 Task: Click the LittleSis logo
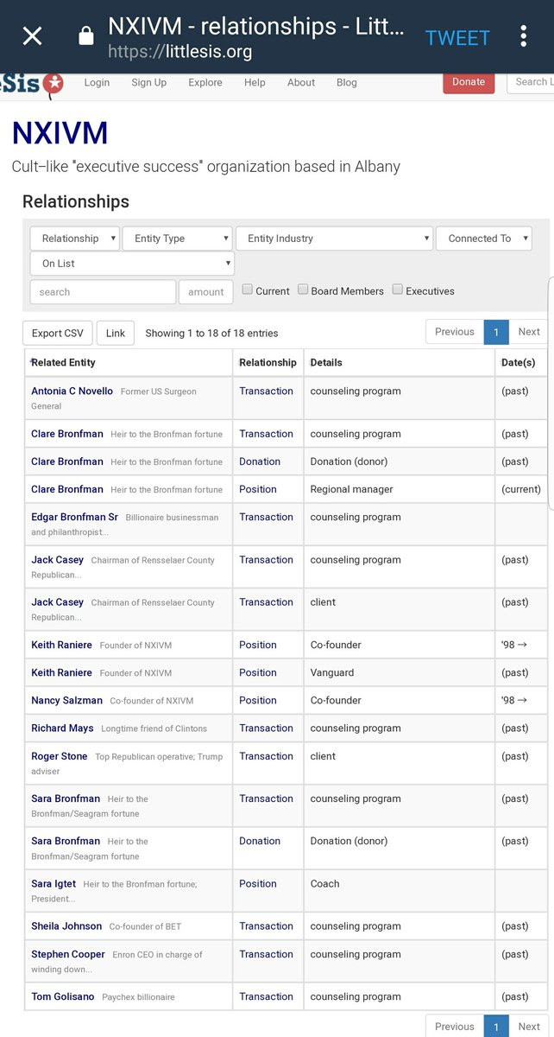click(32, 85)
